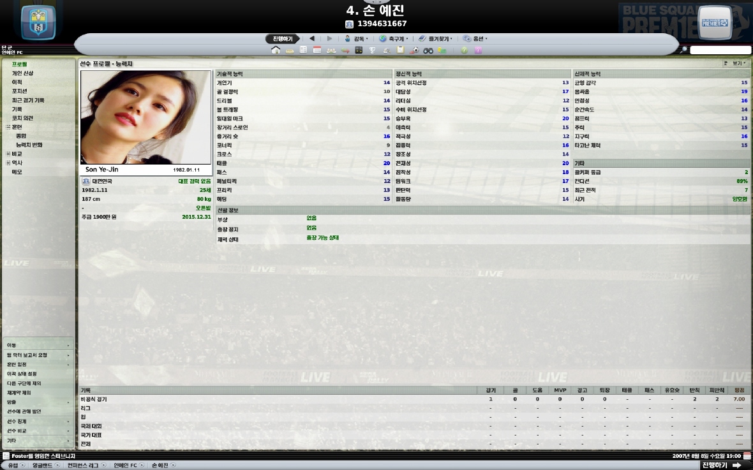Click the trophy icon in the toolbar

tap(373, 50)
